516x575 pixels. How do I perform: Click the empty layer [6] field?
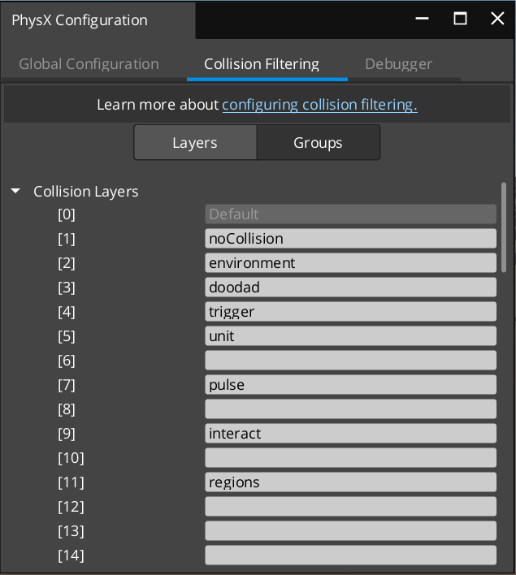(x=350, y=361)
